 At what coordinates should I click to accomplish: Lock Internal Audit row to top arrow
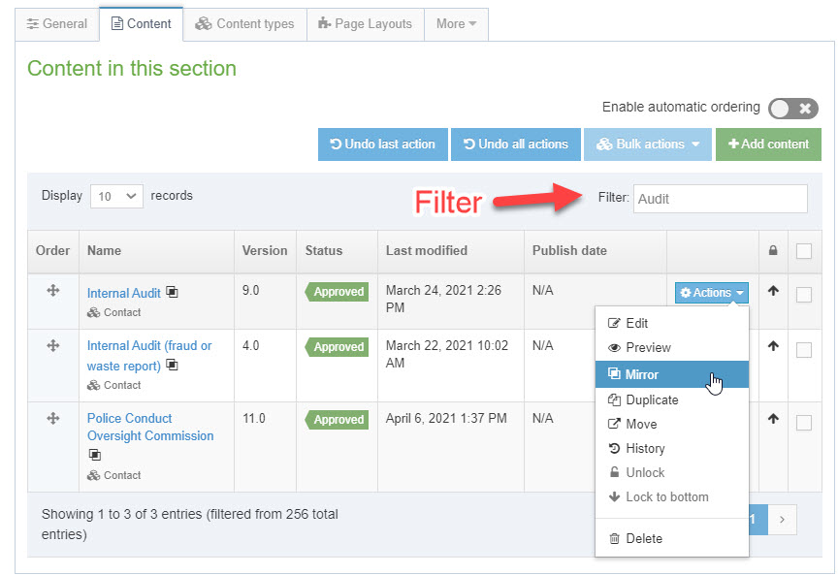[773, 291]
